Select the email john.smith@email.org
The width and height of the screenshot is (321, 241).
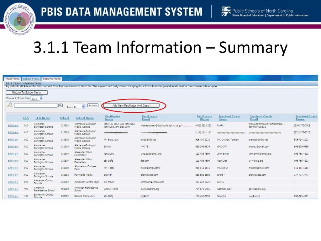coord(260,154)
